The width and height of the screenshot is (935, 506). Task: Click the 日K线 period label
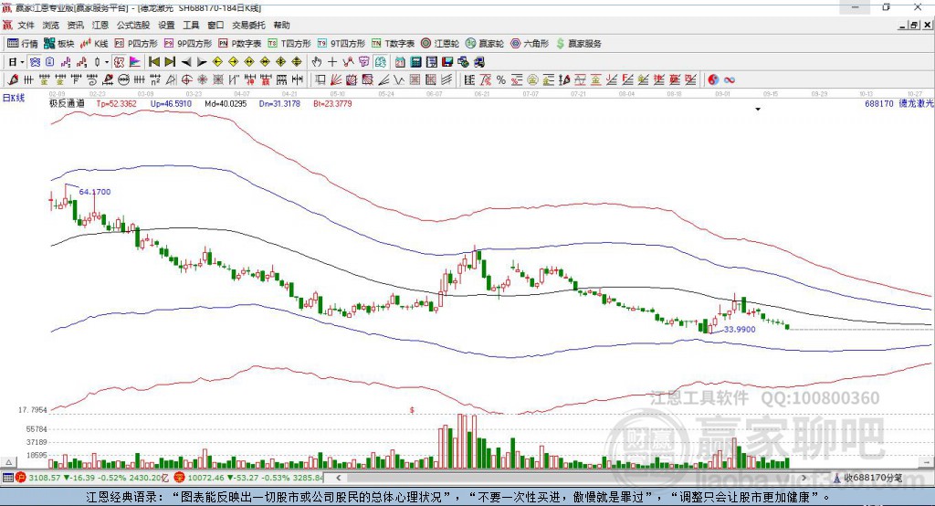tap(14, 98)
